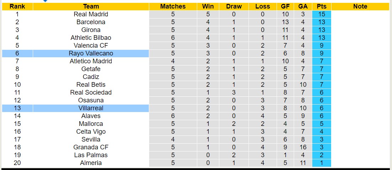Open the highlighted Rayo Vallecano row
This screenshot has height=170, width=392.
pos(91,53)
